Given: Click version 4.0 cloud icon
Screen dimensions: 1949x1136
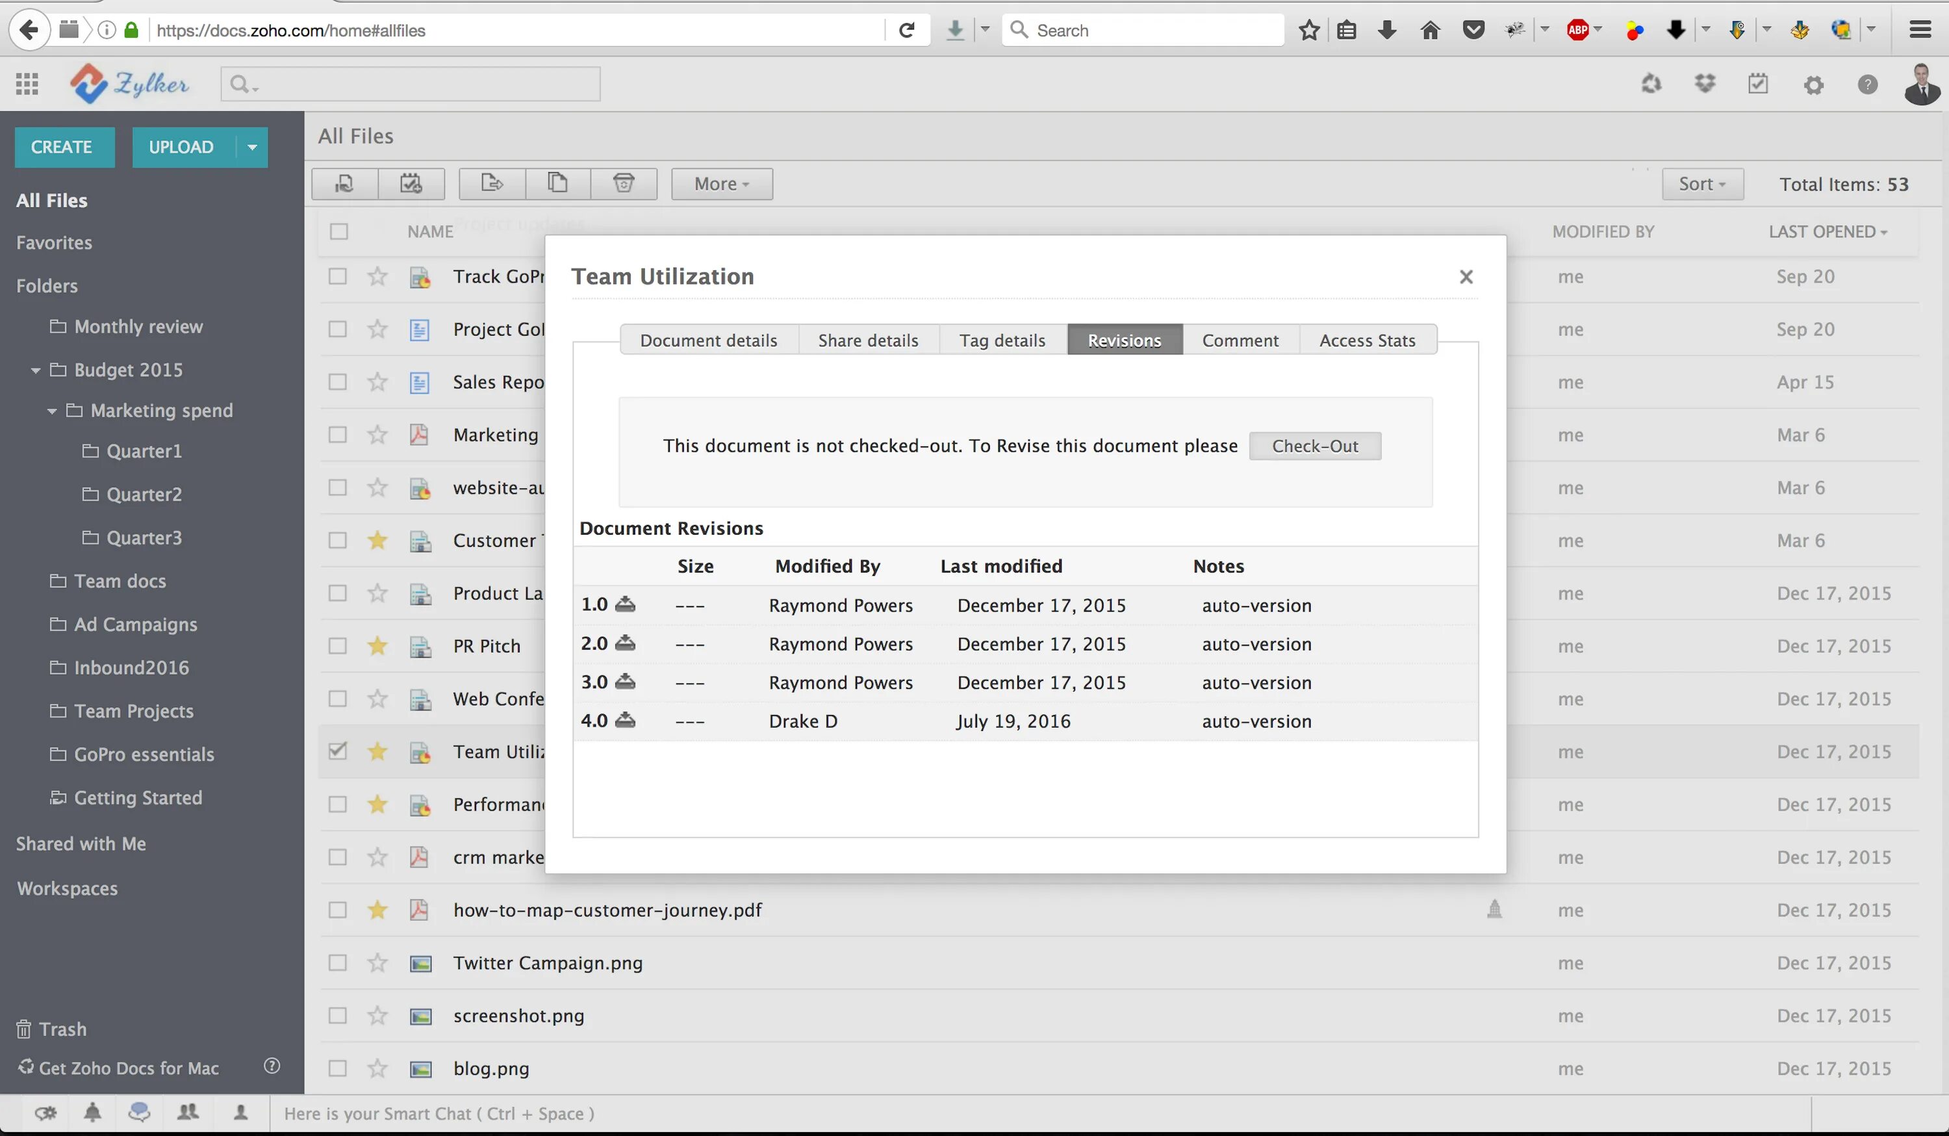Looking at the screenshot, I should [624, 719].
